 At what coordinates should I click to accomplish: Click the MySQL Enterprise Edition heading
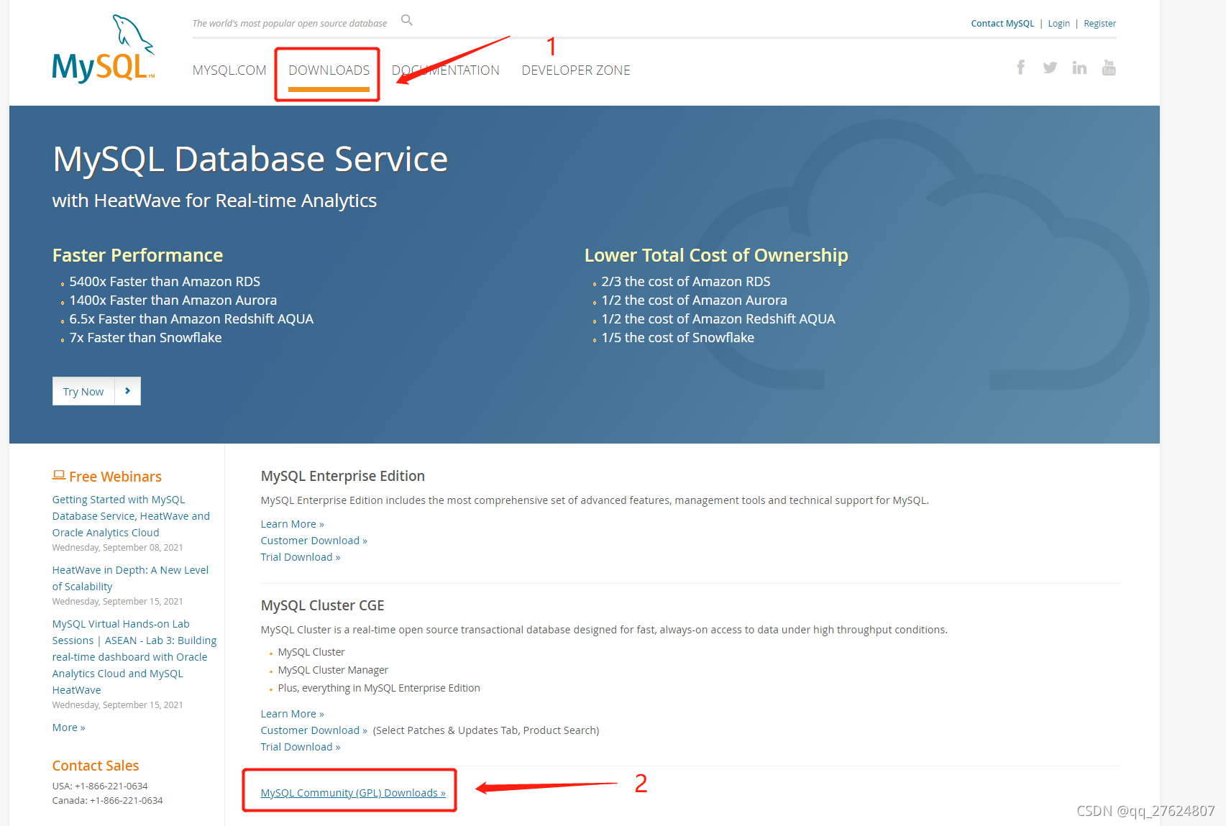343,476
